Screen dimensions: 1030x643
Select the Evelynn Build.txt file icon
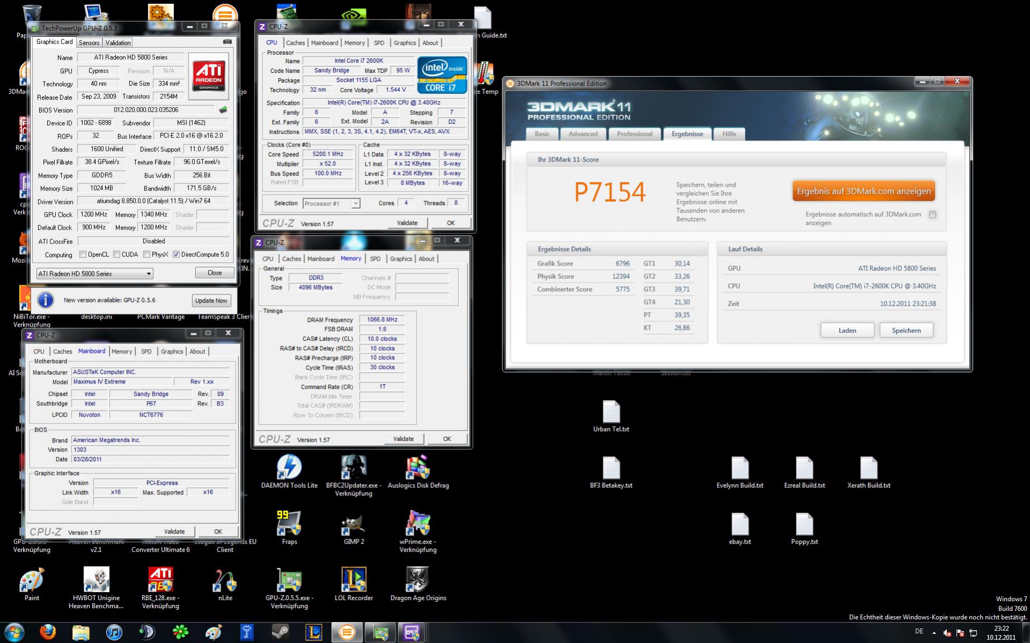[x=740, y=468]
